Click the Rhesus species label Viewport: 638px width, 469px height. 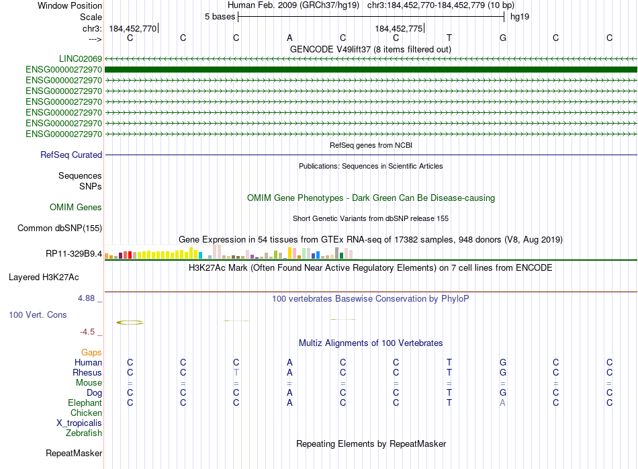87,372
